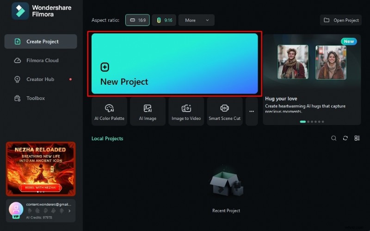This screenshot has height=231, width=370.
Task: Expand account details arrow
Action: (x=69, y=211)
